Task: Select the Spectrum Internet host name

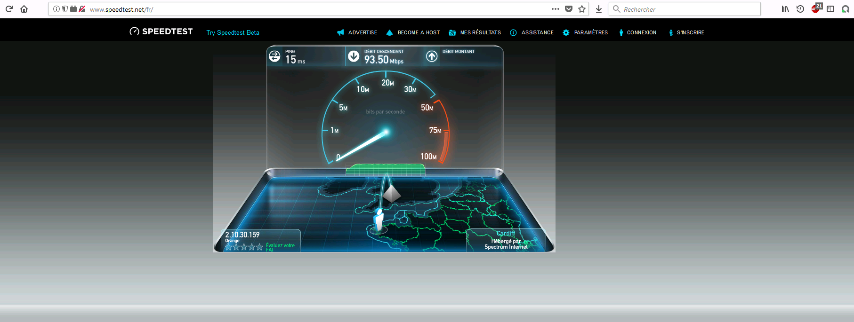Action: tap(506, 247)
